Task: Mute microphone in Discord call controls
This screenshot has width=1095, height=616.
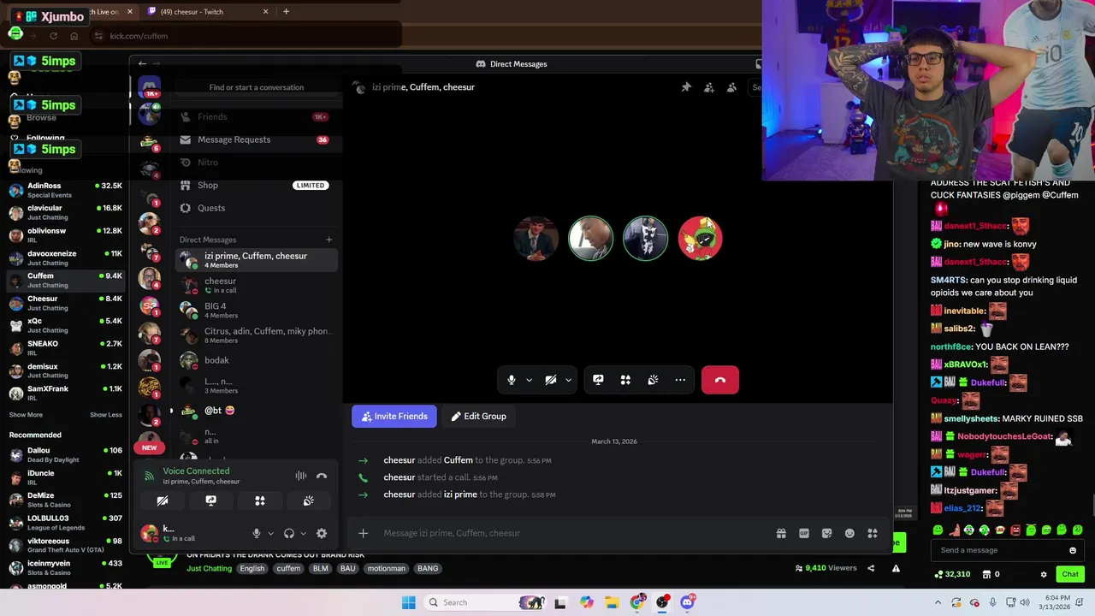Action: [512, 380]
